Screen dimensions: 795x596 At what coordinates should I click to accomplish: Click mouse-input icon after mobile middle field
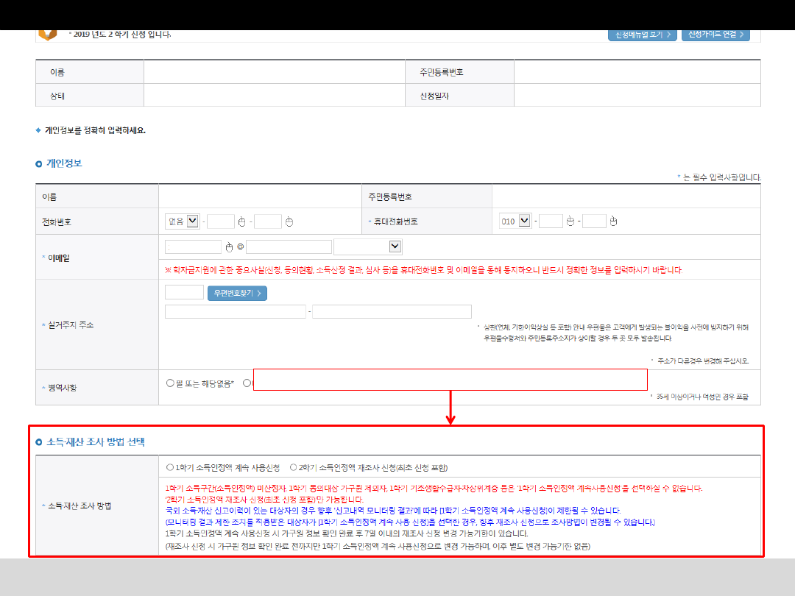click(x=570, y=221)
